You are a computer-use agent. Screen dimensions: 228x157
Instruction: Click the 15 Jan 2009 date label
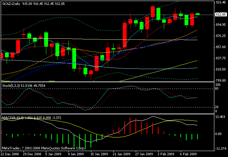tap(96, 154)
